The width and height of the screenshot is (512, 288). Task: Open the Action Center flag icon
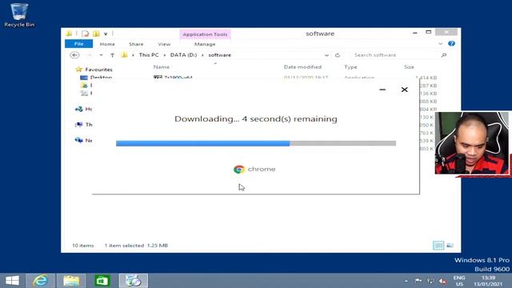[x=418, y=281]
